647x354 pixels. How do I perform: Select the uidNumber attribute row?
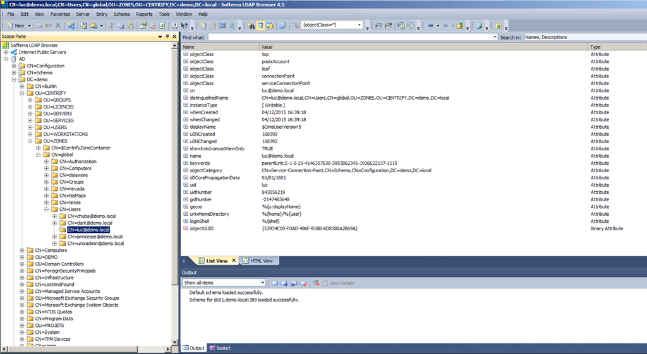pos(413,192)
